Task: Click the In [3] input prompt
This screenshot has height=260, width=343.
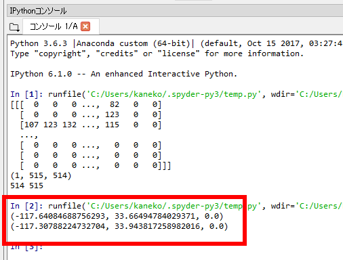Action: coord(26,246)
